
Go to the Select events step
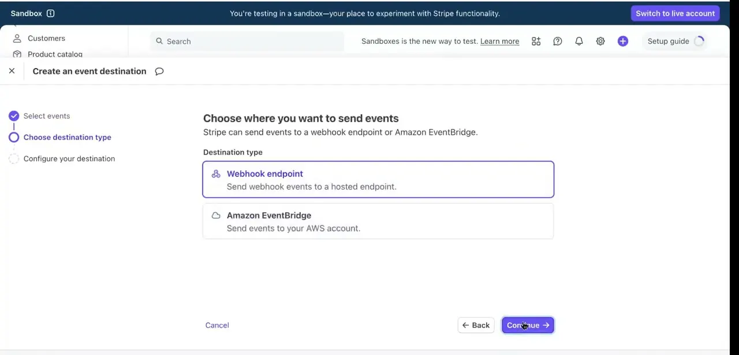click(x=47, y=116)
